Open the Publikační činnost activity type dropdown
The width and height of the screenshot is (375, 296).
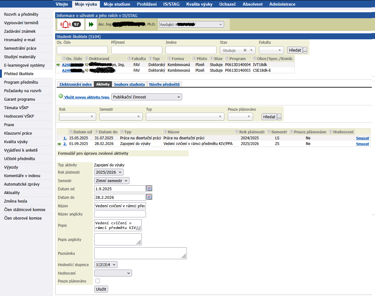coord(147,97)
